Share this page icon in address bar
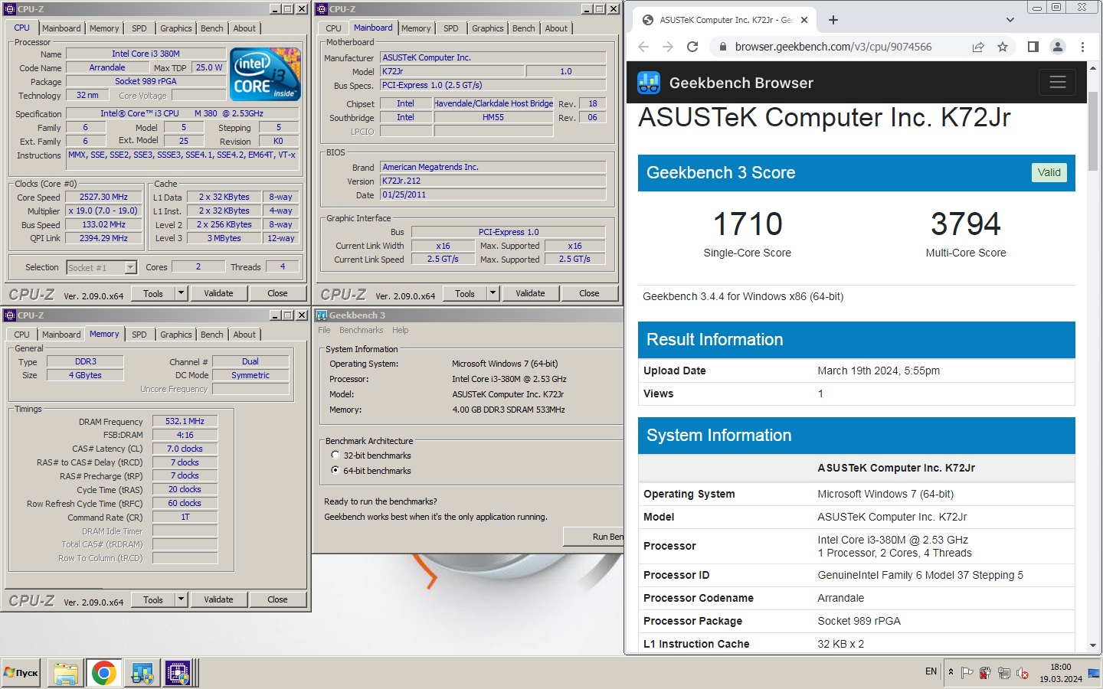Screen dimensions: 1103x689 tap(978, 47)
